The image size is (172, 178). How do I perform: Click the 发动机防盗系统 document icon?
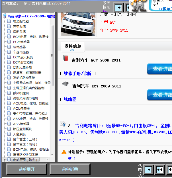coord(9,77)
